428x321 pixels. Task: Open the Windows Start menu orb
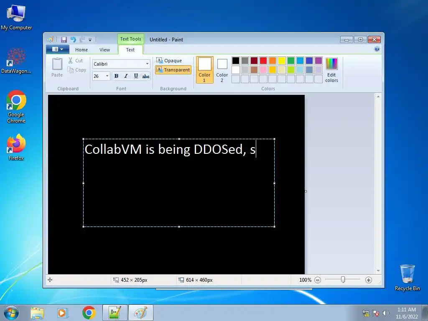pyautogui.click(x=11, y=313)
